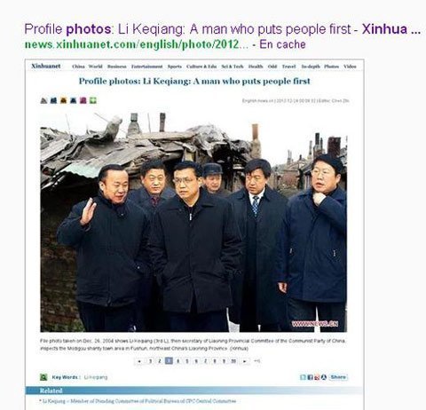Screen dimensions: 426x410
Task: Click the light blue Twitter share icon
Action: point(303,377)
